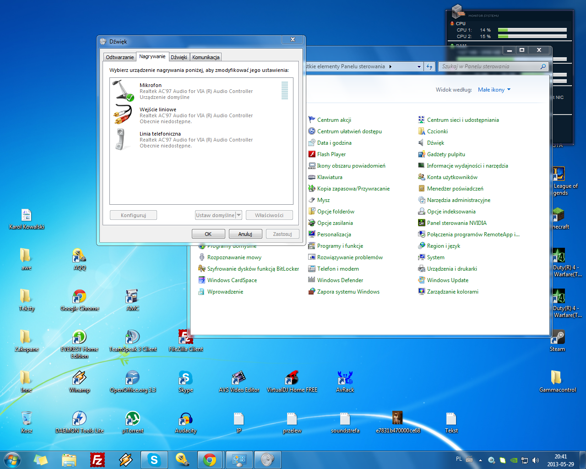Switch to the Nagrywanie tab
Viewport: 586px width, 469px height.
tap(152, 56)
